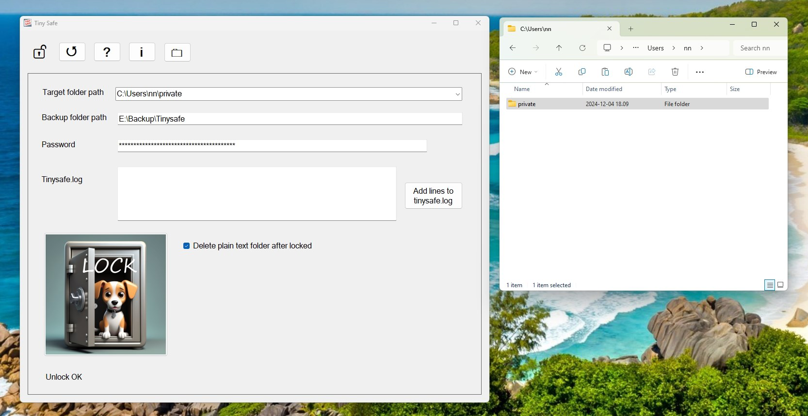Screen dimensions: 808x416
Task: Show info using the "i" button
Action: pyautogui.click(x=142, y=52)
